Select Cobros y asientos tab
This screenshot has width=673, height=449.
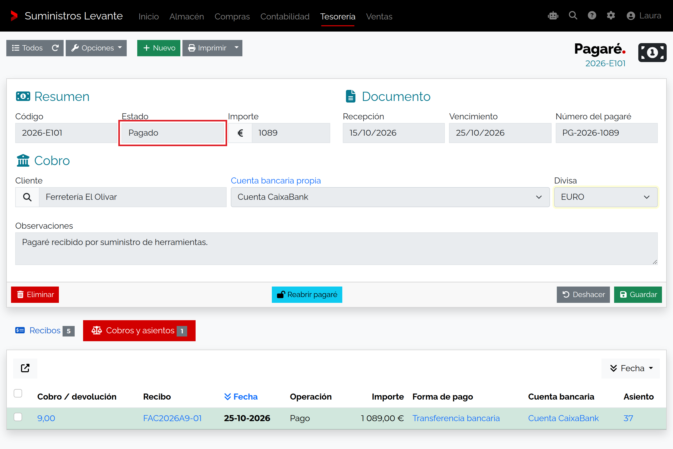pos(139,330)
